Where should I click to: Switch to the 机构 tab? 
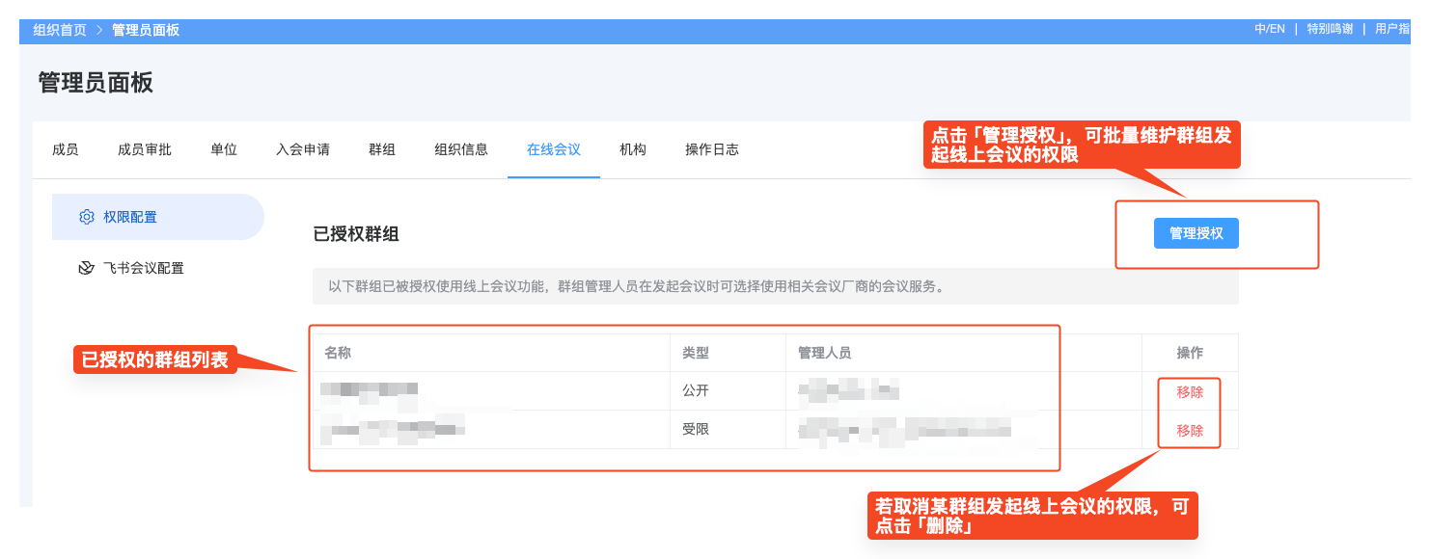pos(632,149)
